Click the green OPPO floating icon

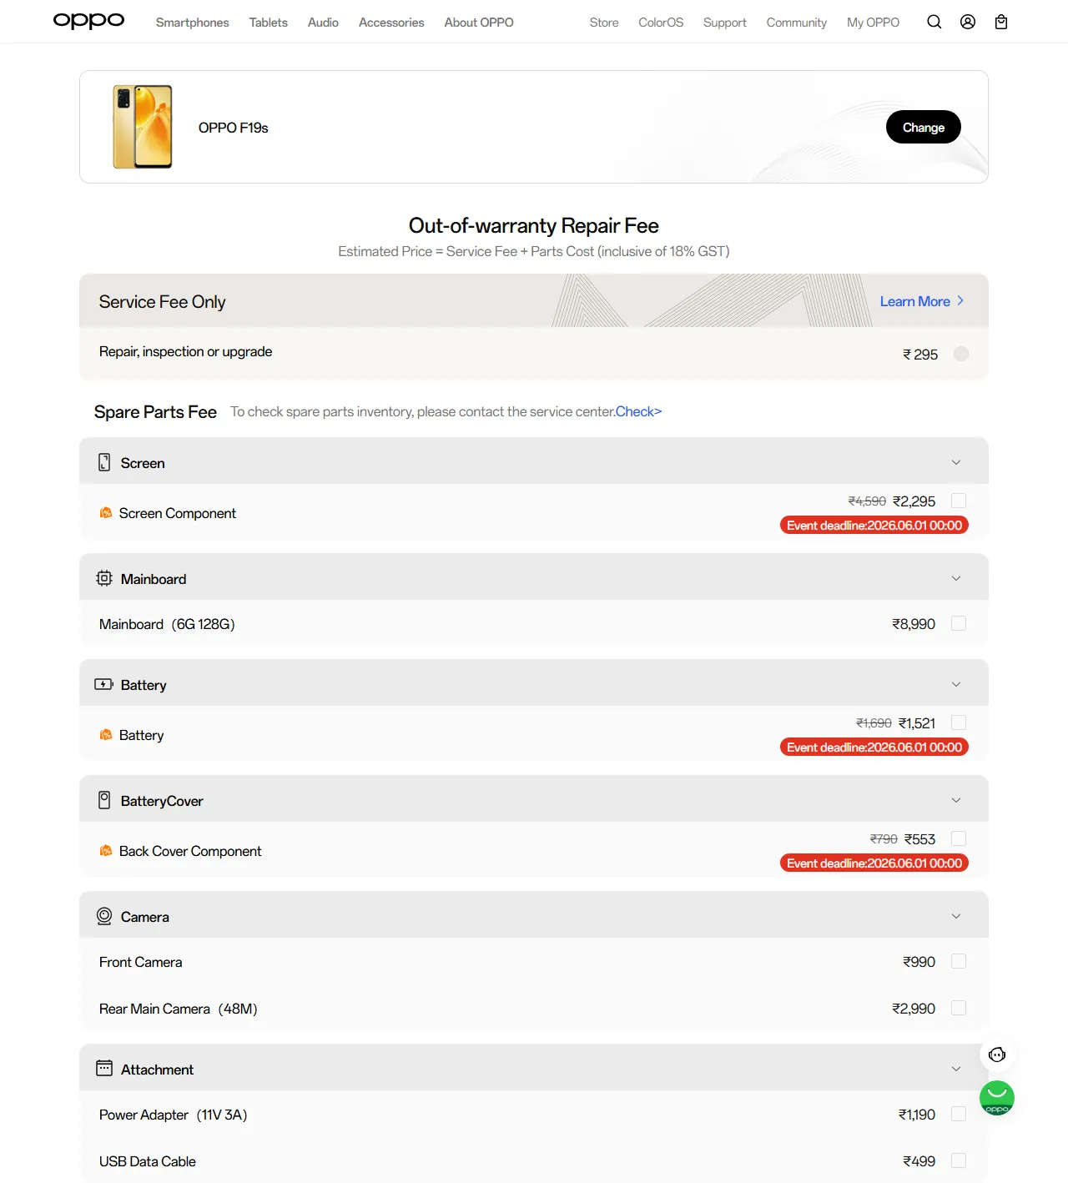[997, 1098]
